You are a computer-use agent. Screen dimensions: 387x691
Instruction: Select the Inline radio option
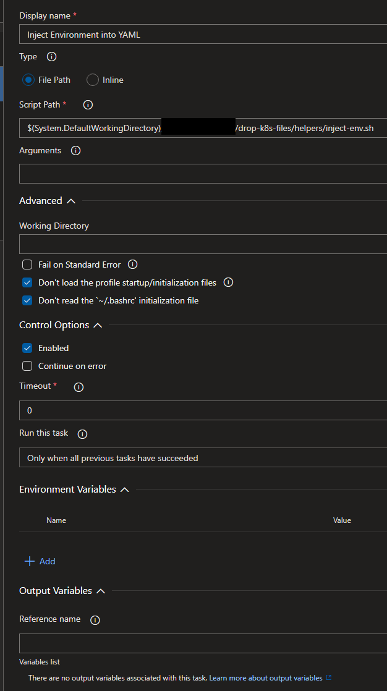tap(93, 80)
